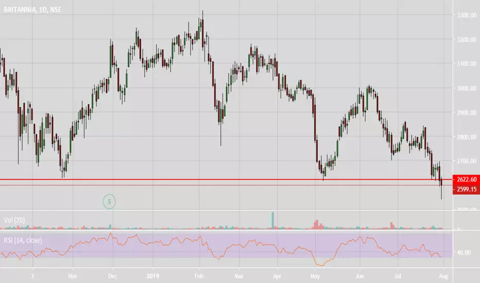This screenshot has height=283, width=480.
Task: Click the orange RSI line at its May low
Action: (321, 265)
